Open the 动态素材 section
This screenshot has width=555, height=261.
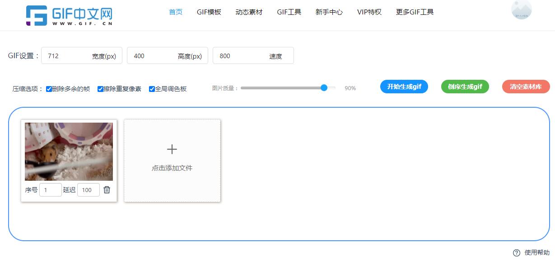pos(249,12)
